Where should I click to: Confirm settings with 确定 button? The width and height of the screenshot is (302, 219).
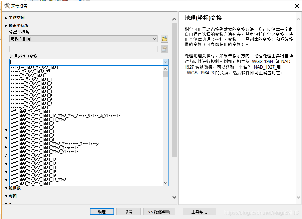(102, 212)
